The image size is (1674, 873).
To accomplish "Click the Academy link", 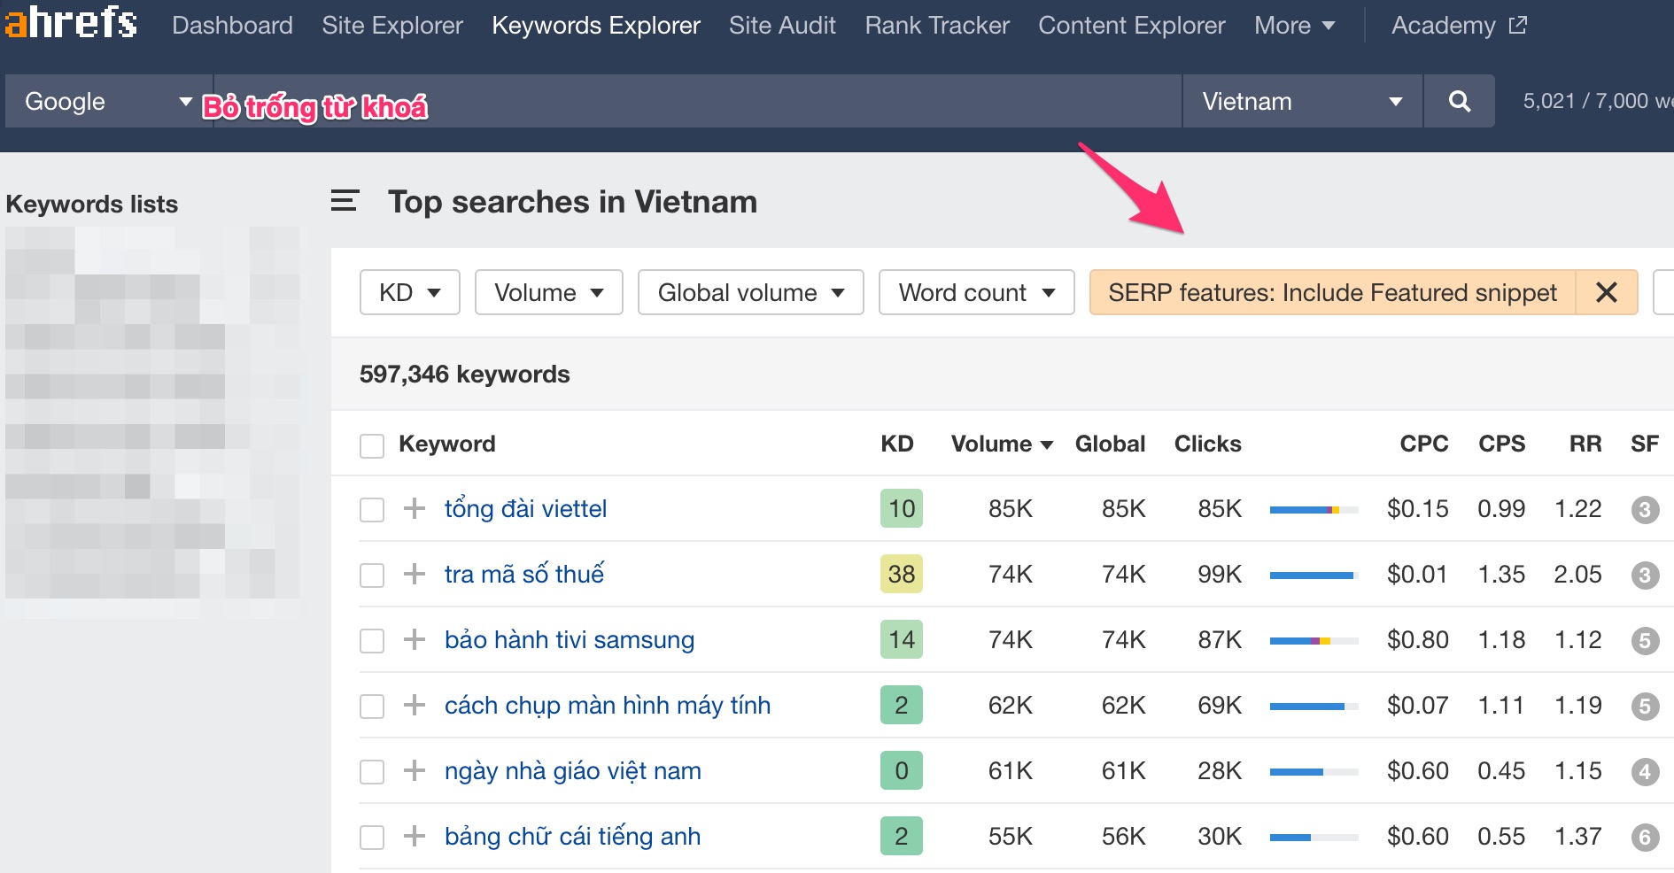I will pyautogui.click(x=1443, y=25).
